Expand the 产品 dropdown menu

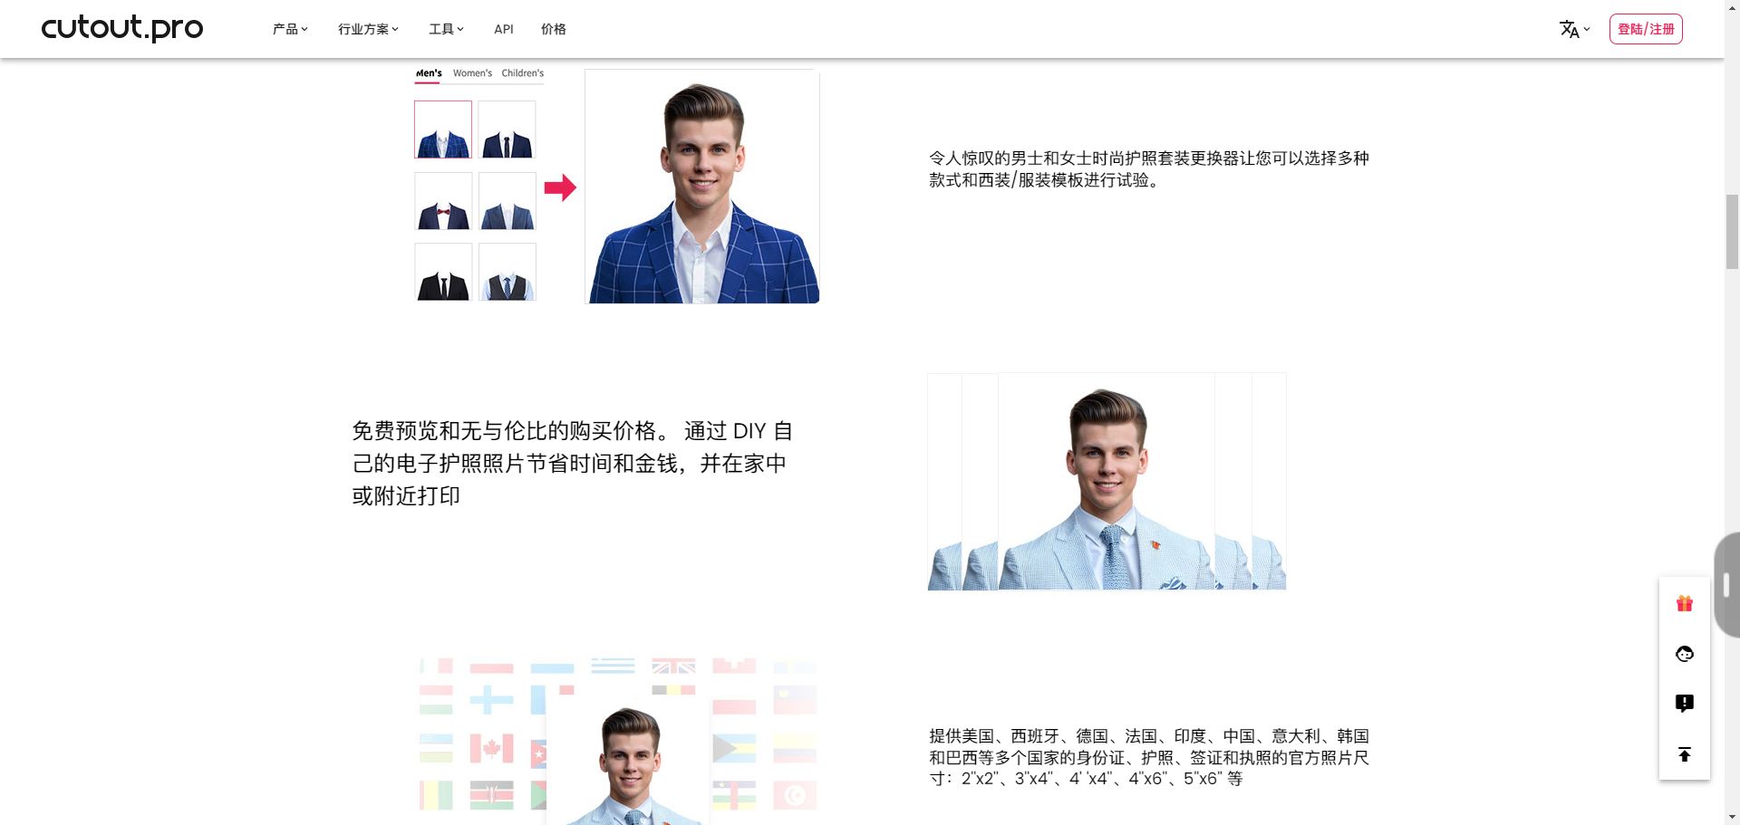click(290, 29)
